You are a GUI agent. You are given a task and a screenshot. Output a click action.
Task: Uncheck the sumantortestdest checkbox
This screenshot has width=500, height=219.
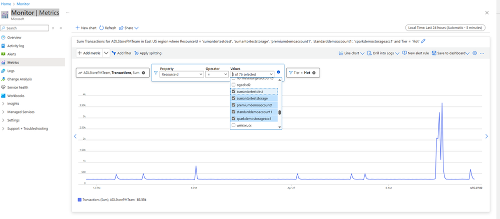(233, 92)
